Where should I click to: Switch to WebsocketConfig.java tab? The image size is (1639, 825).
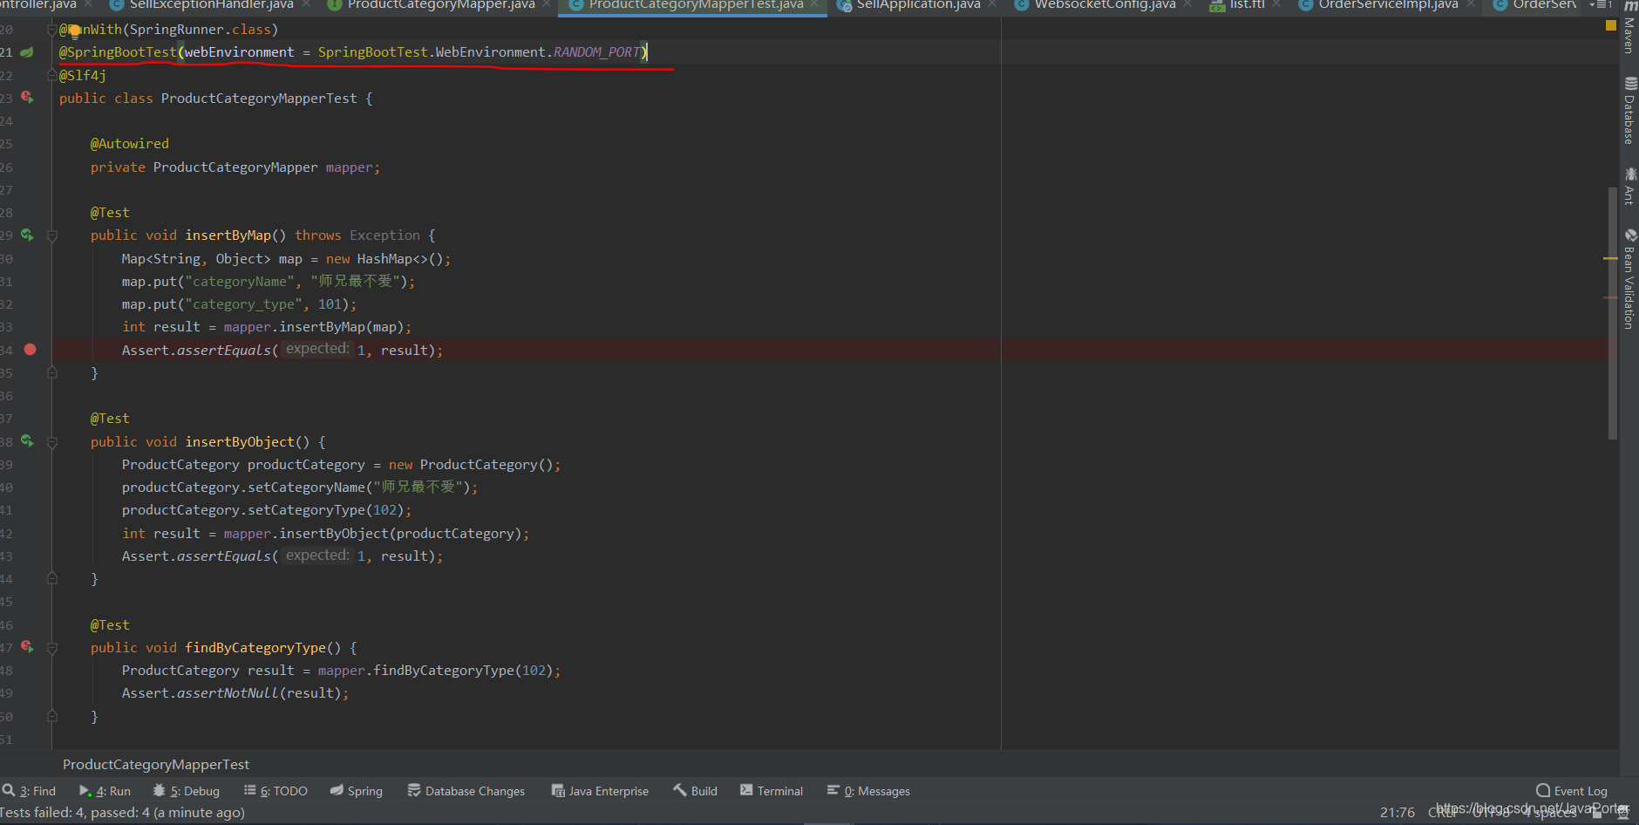coord(1105,5)
